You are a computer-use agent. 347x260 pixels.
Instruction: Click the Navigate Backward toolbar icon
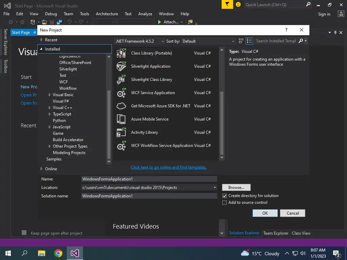pos(11,22)
